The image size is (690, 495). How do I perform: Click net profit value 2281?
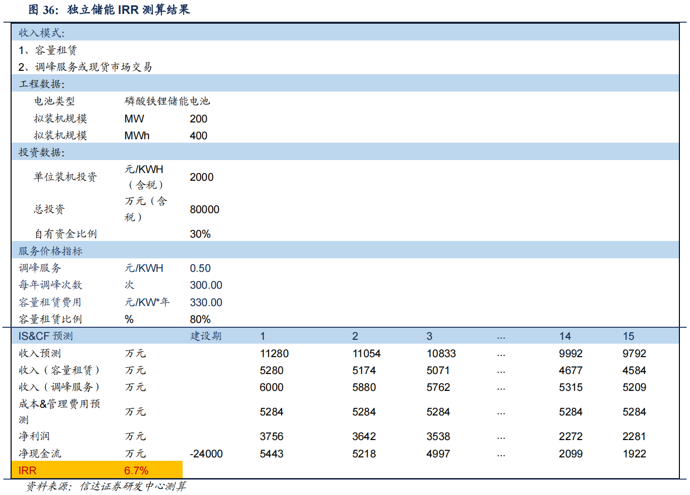[x=634, y=436]
